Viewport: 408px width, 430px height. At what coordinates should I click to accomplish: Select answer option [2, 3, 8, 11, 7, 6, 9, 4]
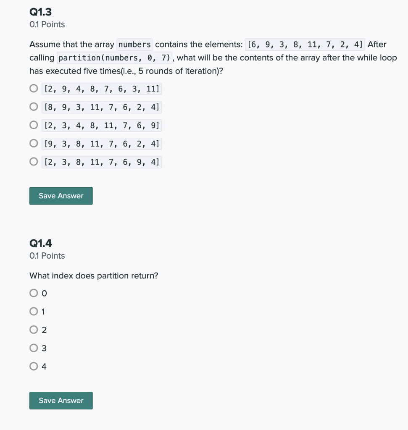pos(33,161)
